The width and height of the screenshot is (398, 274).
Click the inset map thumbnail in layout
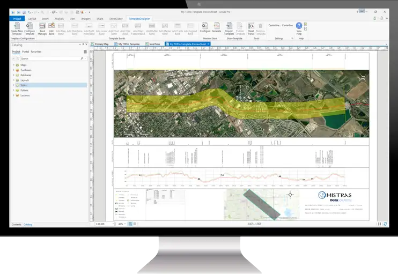(x=262, y=204)
